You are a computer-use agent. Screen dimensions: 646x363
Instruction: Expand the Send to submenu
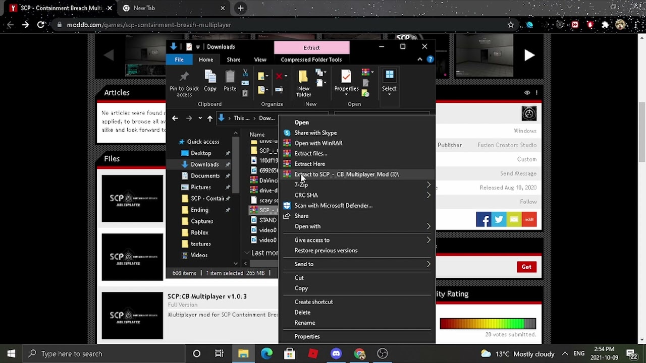tap(428, 264)
